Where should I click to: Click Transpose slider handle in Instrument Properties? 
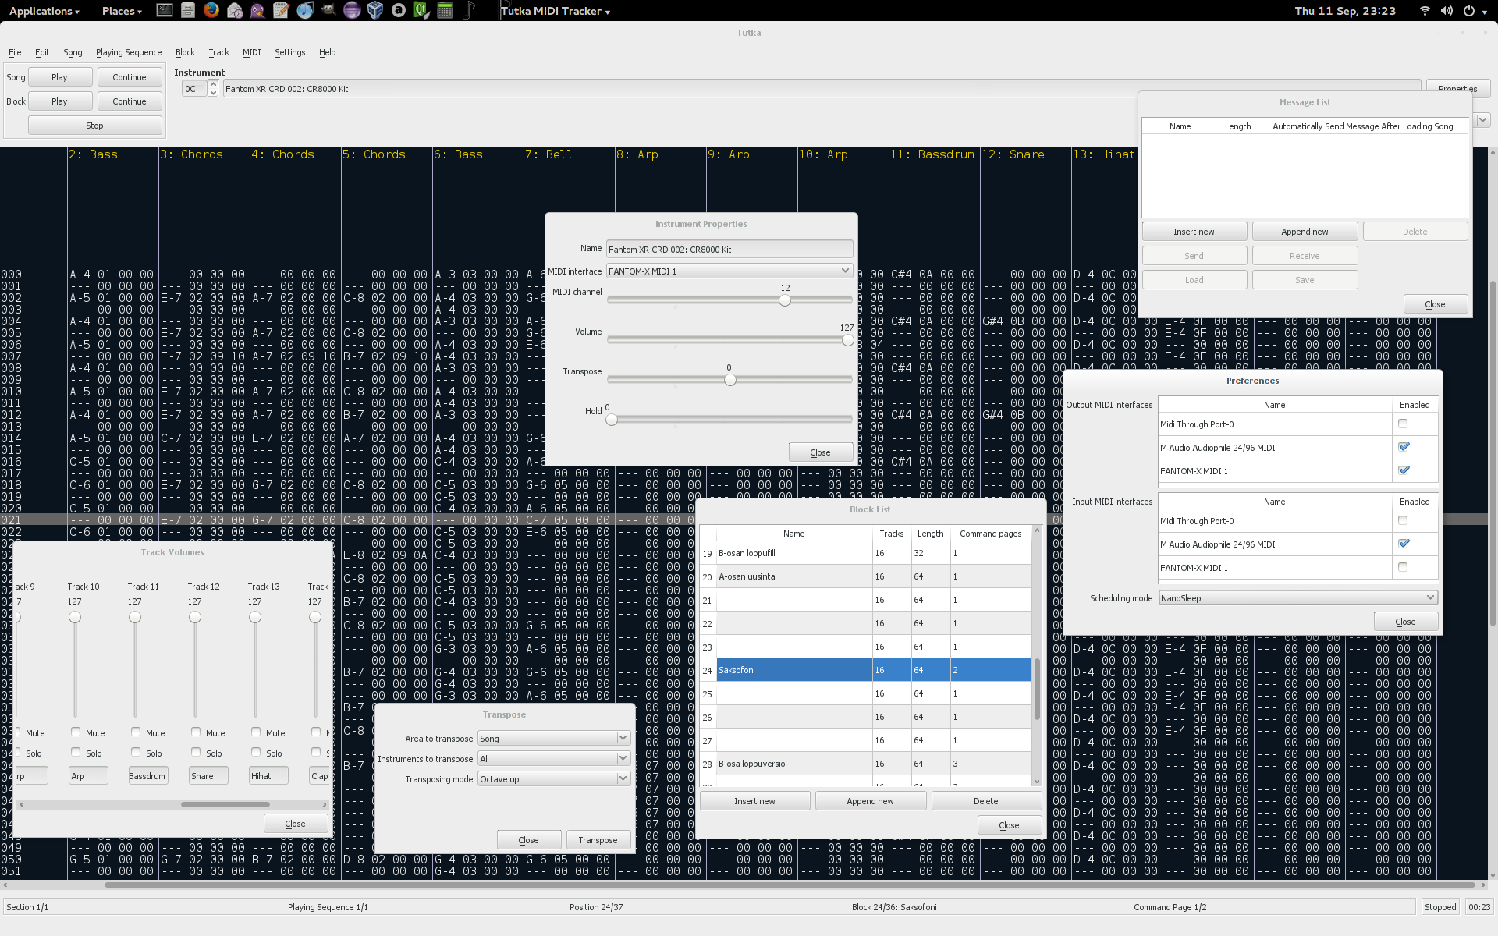pyautogui.click(x=729, y=380)
